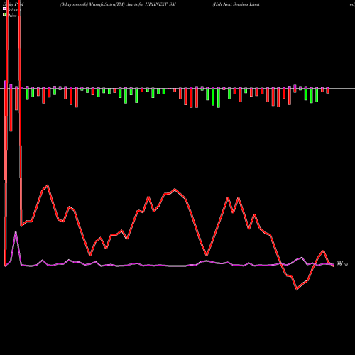The height and width of the screenshot is (355, 355).
Task: Click the price line's lowest trough point
Action: (297, 289)
